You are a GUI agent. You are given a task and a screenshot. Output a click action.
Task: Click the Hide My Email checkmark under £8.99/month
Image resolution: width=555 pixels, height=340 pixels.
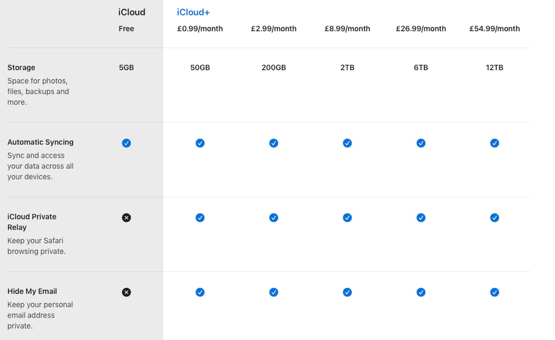pyautogui.click(x=347, y=292)
